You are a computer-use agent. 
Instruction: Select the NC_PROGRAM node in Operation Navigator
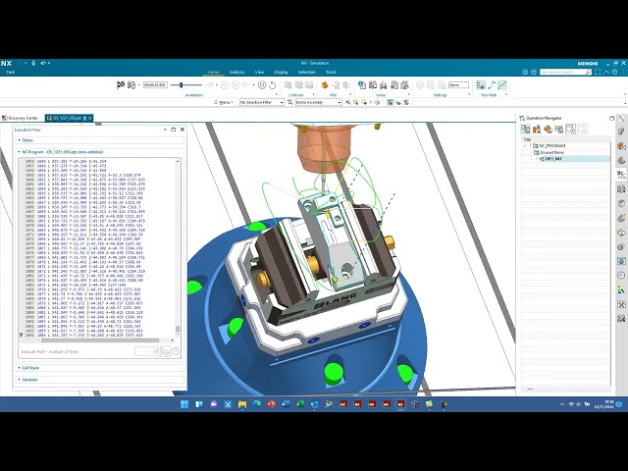tap(551, 146)
